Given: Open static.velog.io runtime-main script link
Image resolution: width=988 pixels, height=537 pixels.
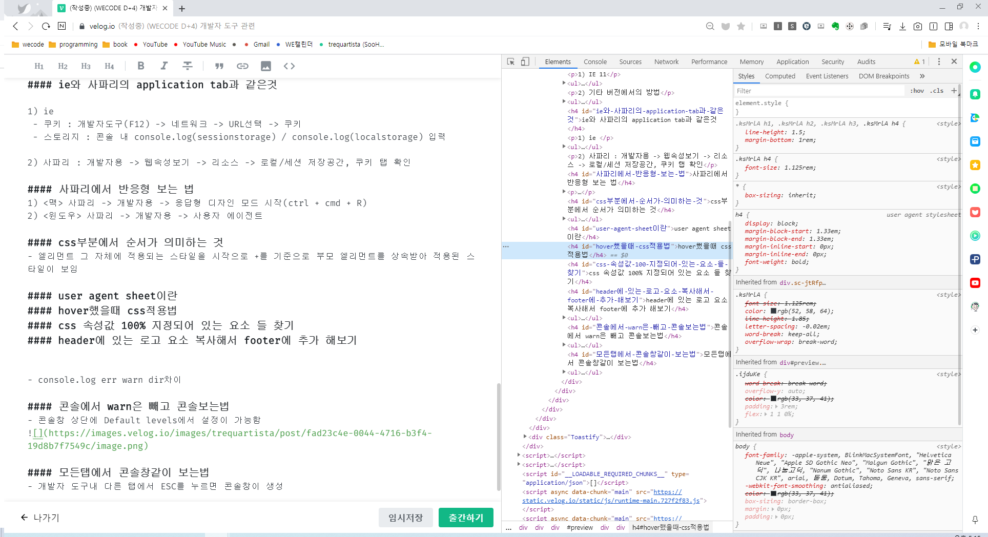Looking at the screenshot, I should tap(611, 500).
